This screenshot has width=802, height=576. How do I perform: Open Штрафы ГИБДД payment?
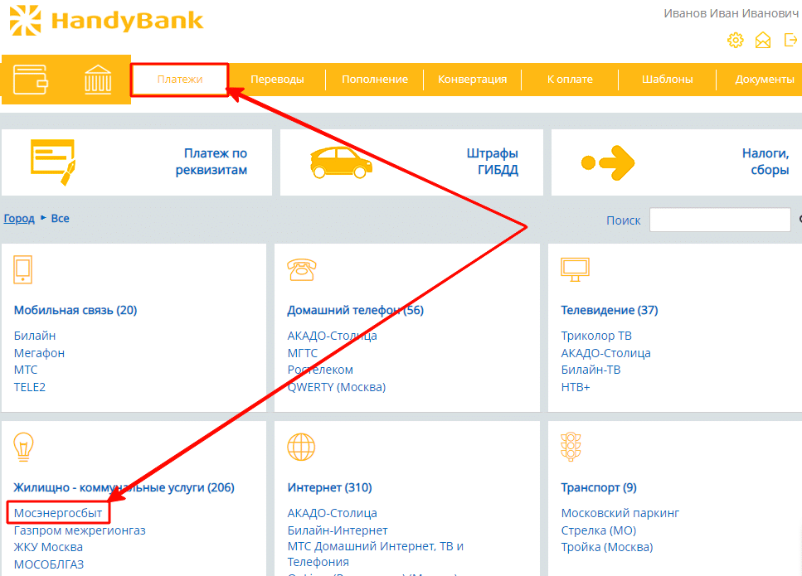(x=493, y=162)
